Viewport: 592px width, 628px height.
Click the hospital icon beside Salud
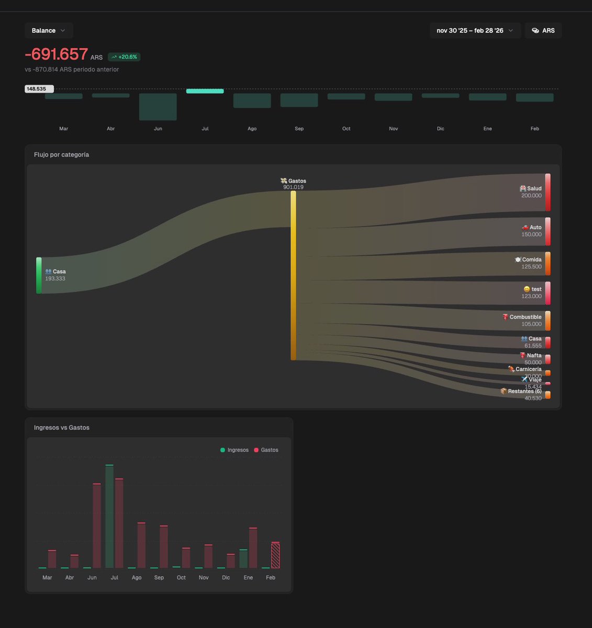pyautogui.click(x=522, y=188)
